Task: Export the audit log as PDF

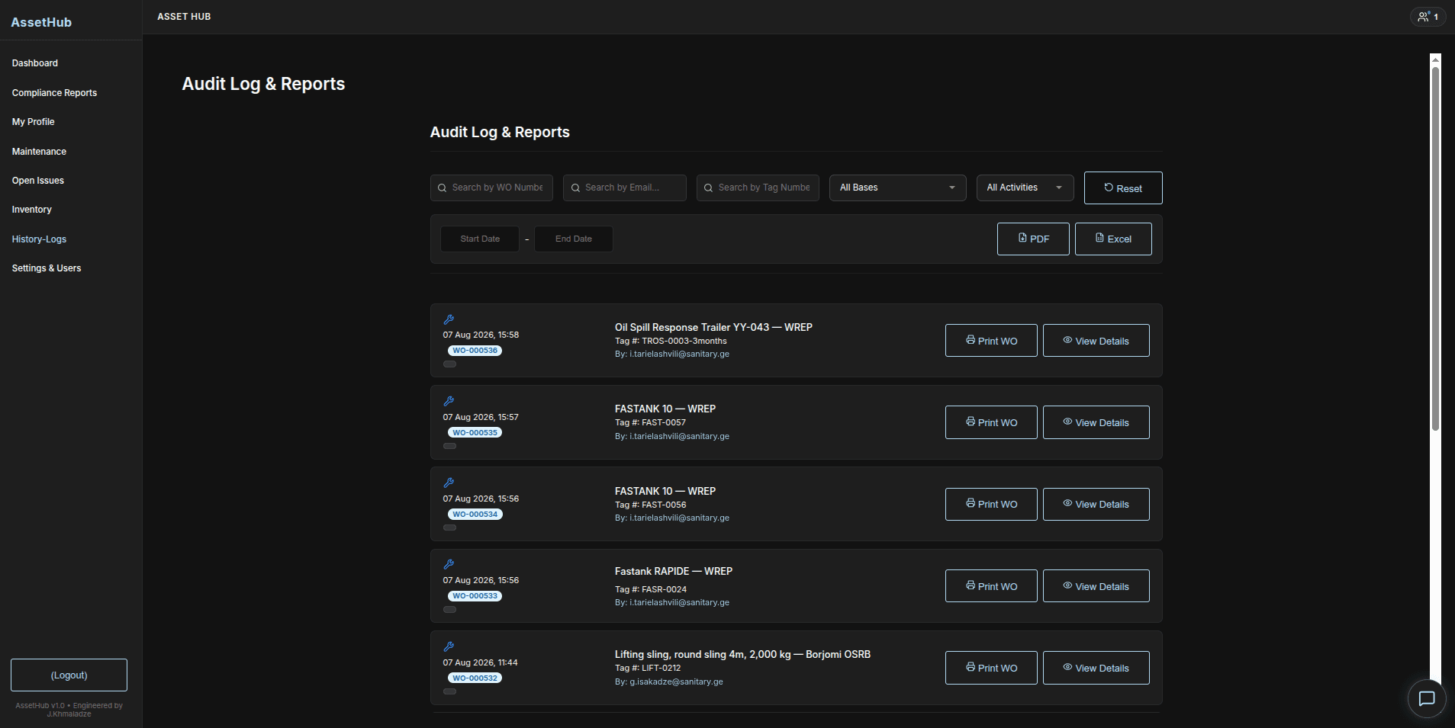Action: [1033, 239]
